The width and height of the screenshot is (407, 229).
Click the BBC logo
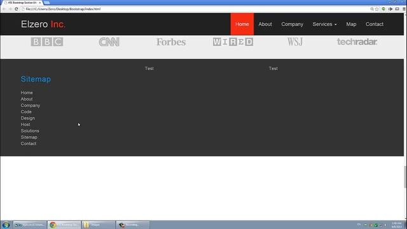coord(47,42)
